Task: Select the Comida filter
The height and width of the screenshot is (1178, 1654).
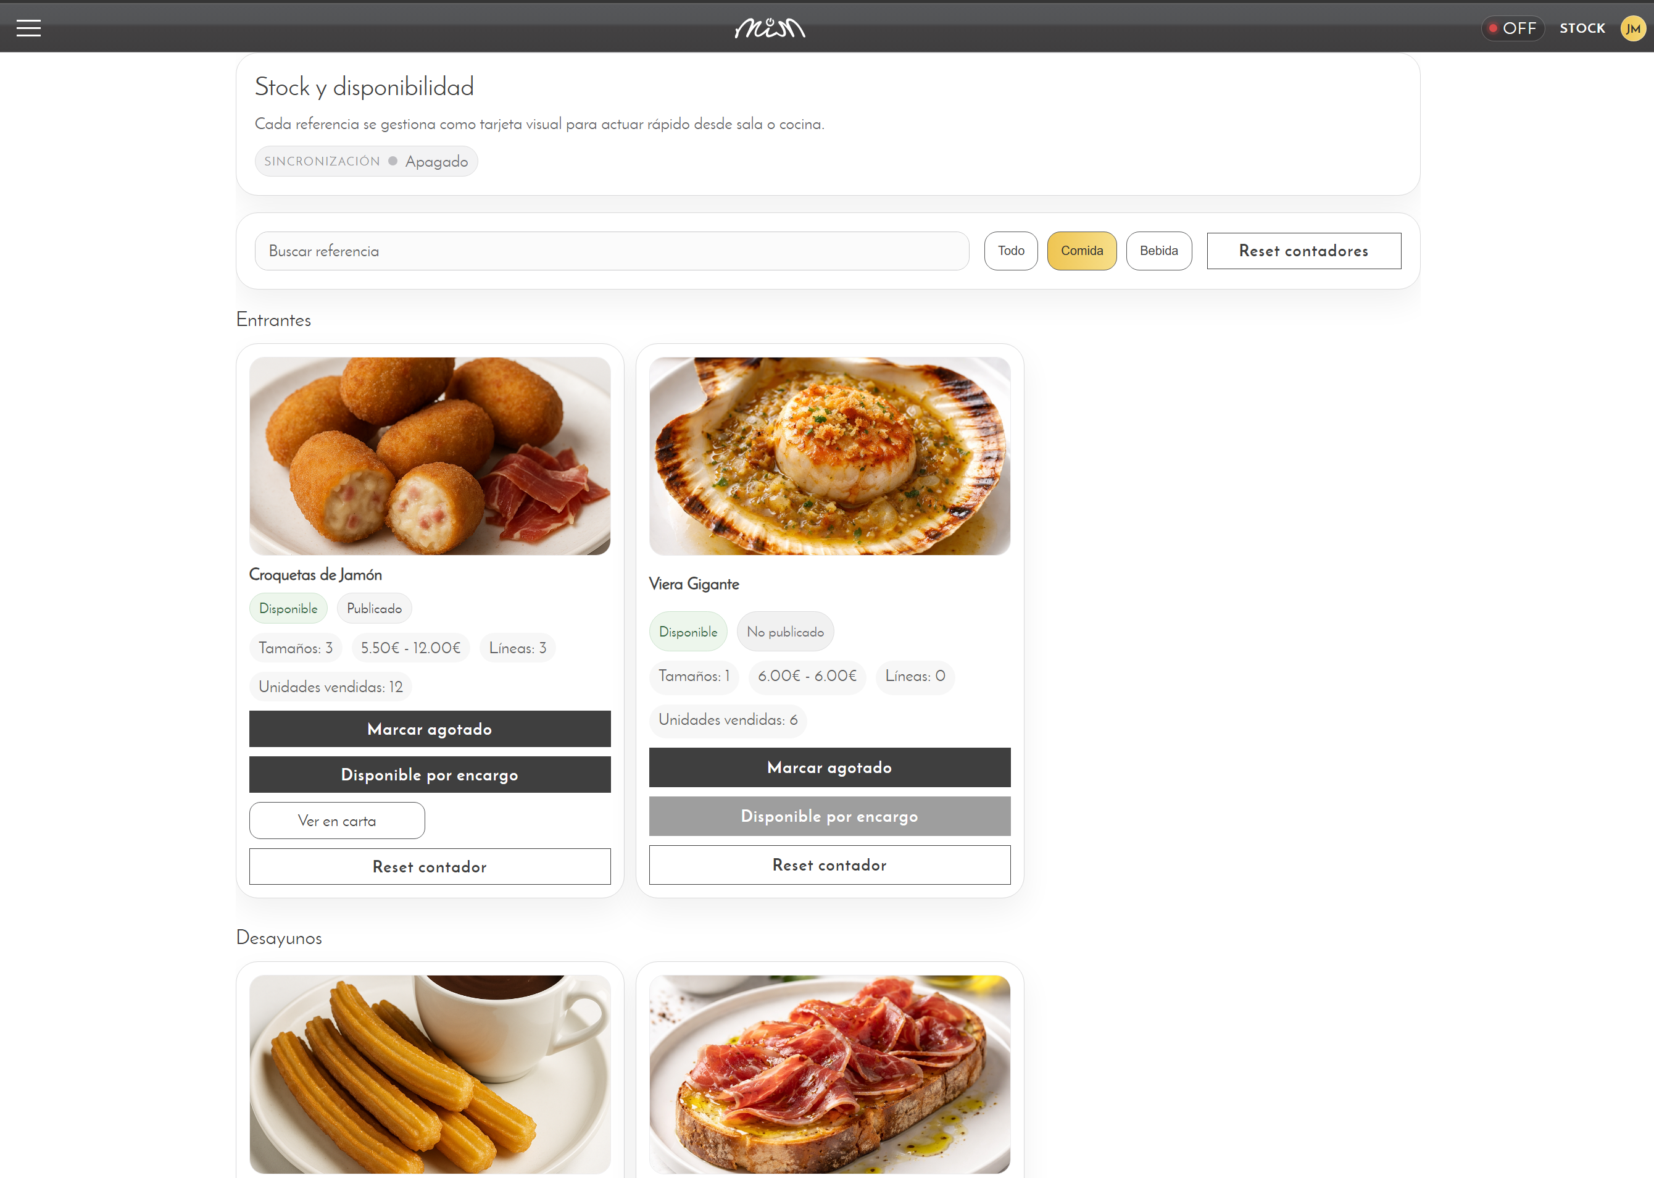Action: [x=1082, y=251]
